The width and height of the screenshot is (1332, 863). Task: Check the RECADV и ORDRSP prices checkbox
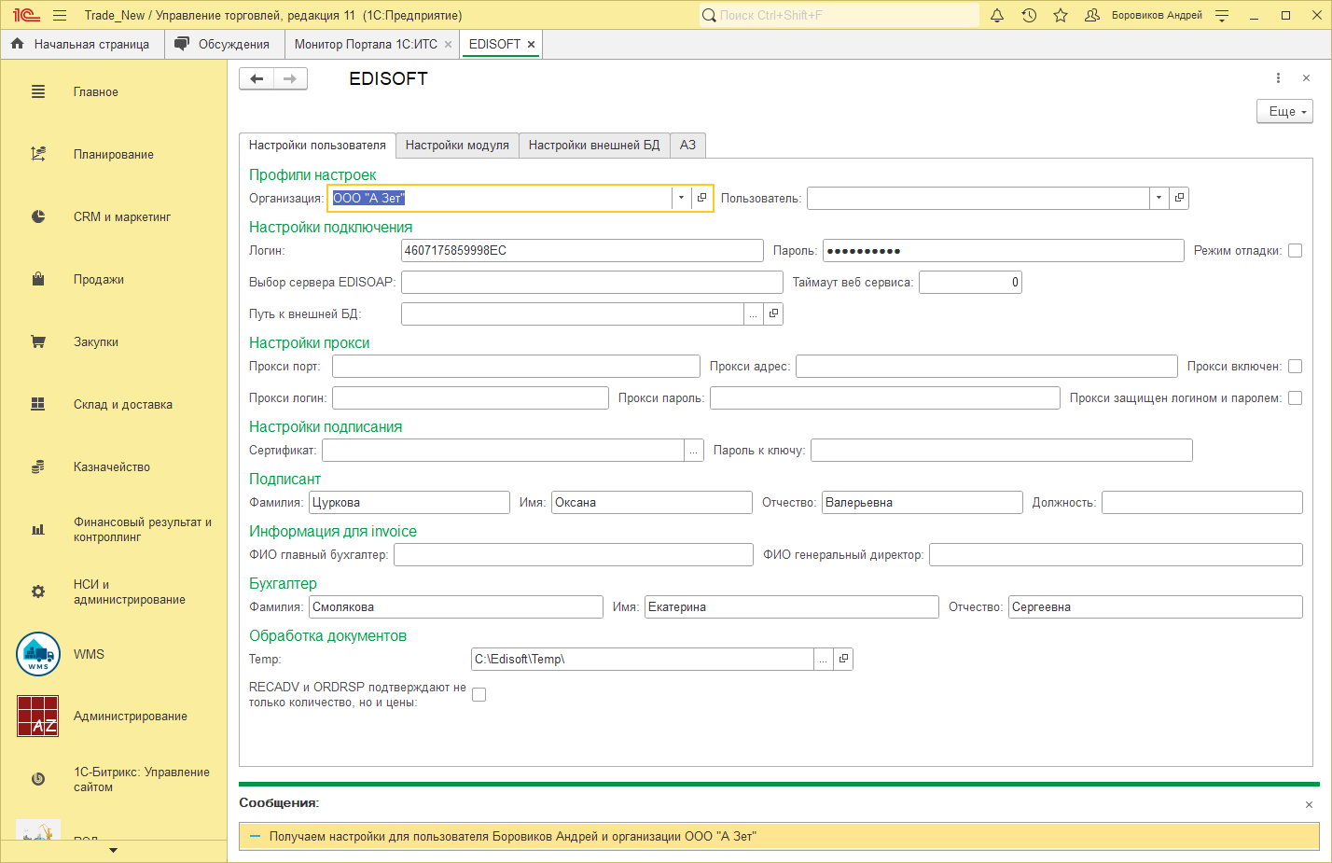[x=479, y=694]
